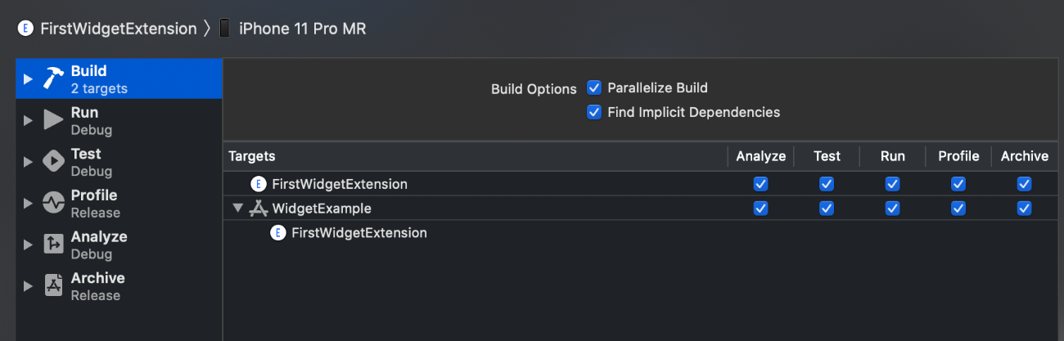Click the Archive icon in sidebar
Viewport: 1064px width, 341px height.
click(53, 286)
